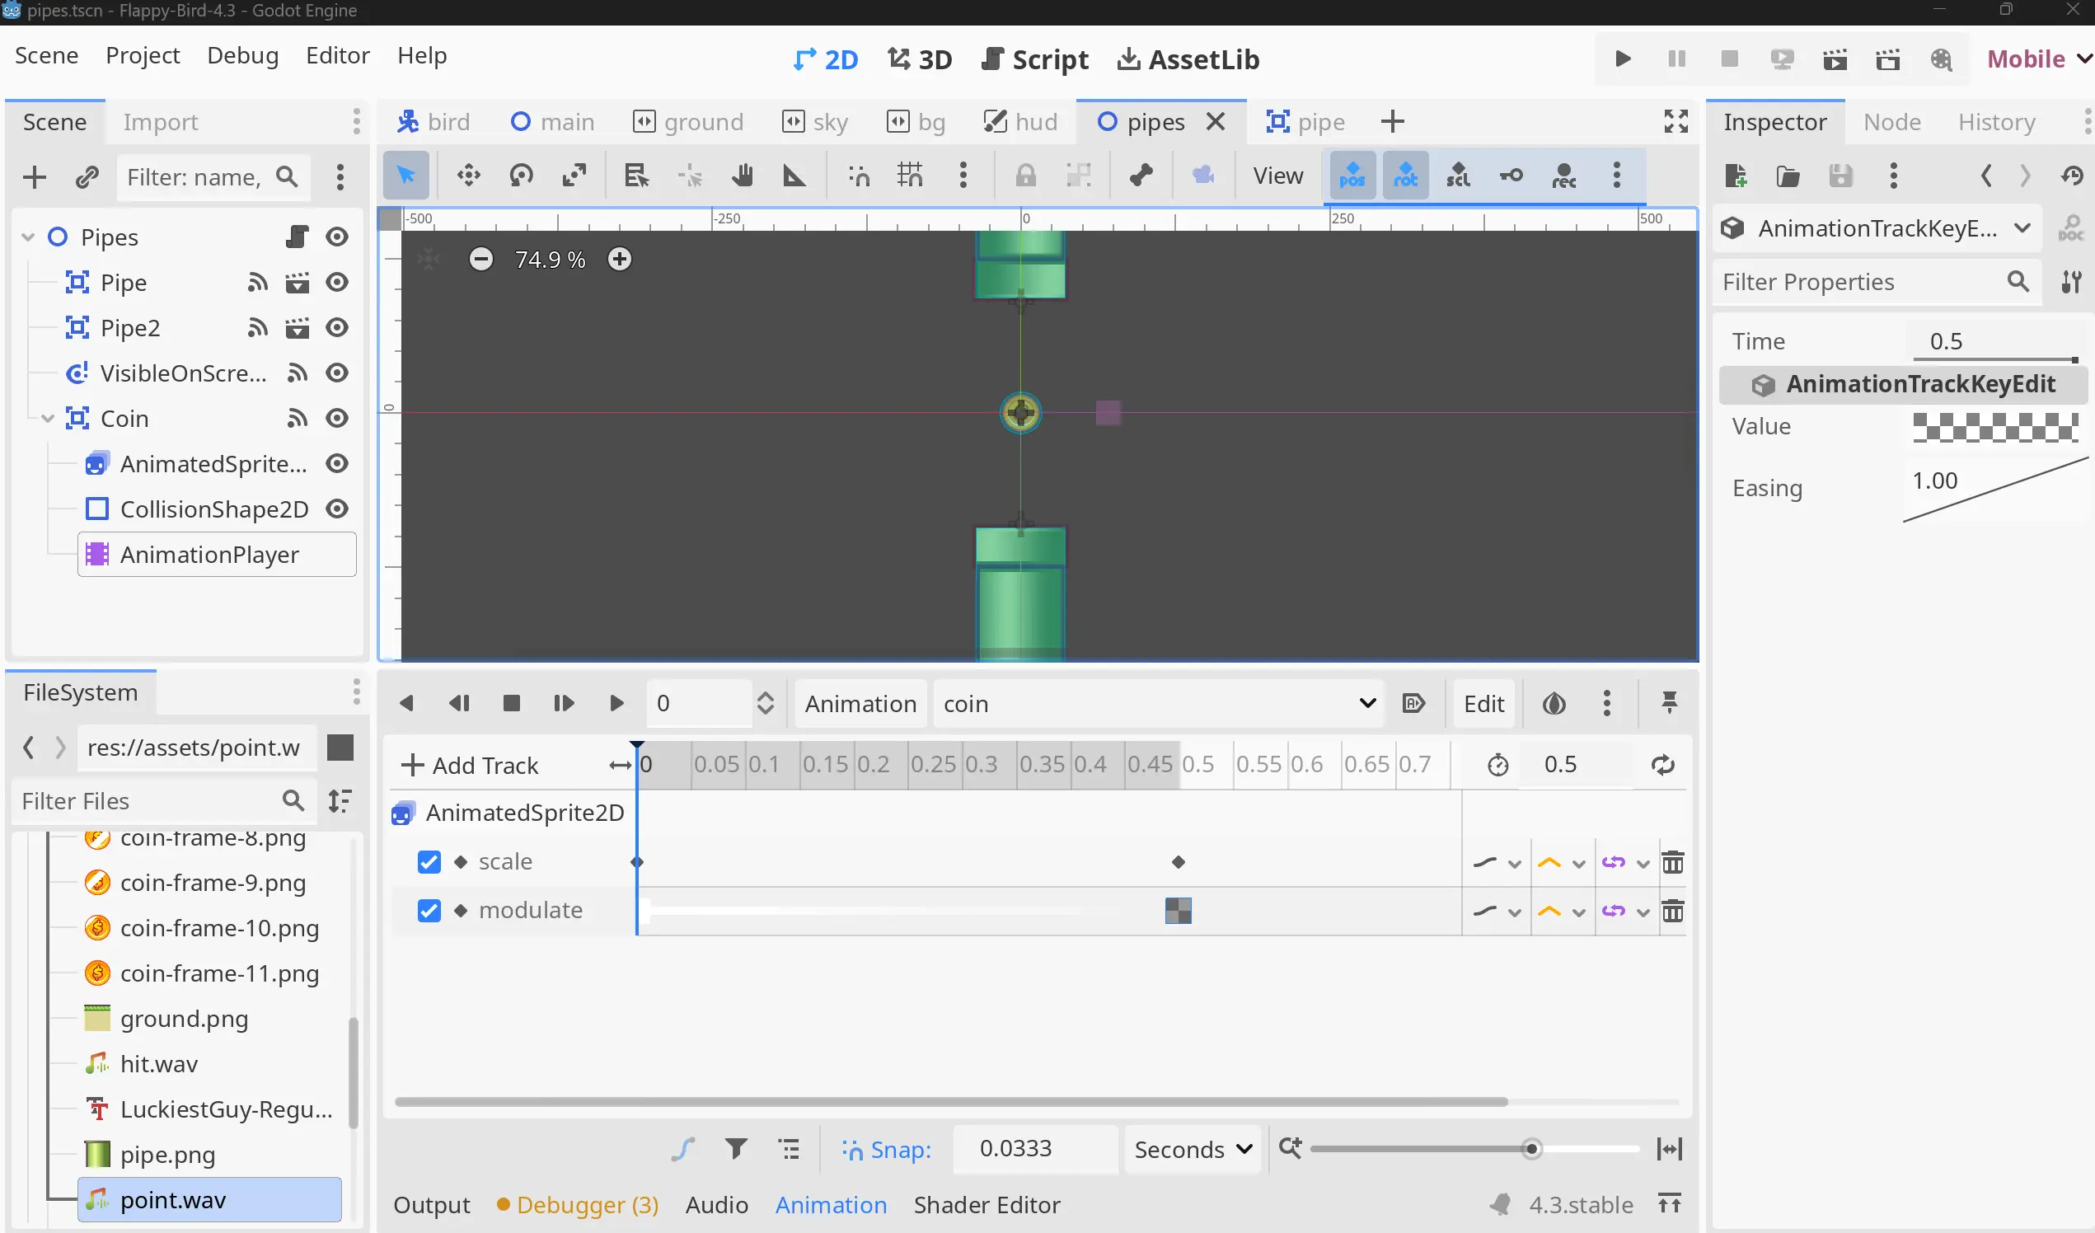
Task: Open the Shader Editor bottom panel
Action: click(x=987, y=1206)
